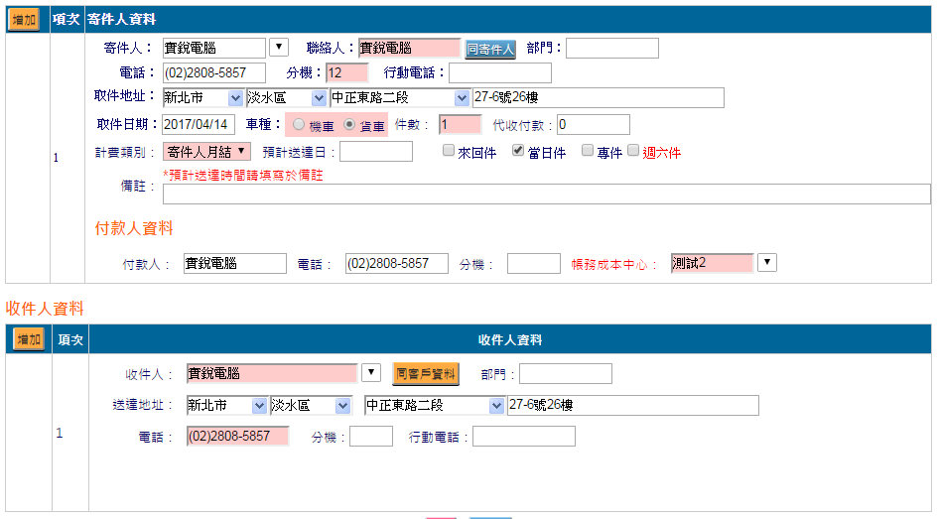Image resolution: width=937 pixels, height=519 pixels.
Task: Tick the 週六件 checkbox
Action: click(633, 151)
